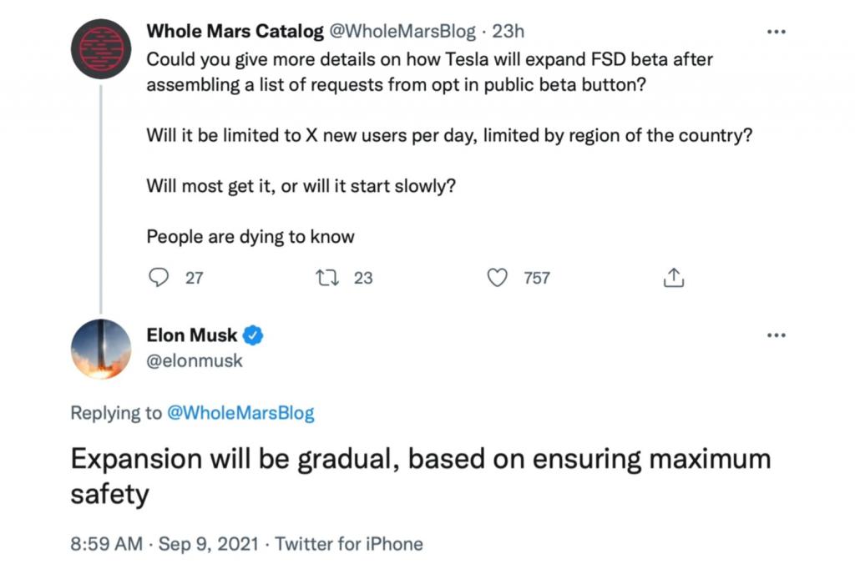Screen dimensions: 855x574
Task: Open Whole Mars Catalog profile picture
Action: [101, 48]
